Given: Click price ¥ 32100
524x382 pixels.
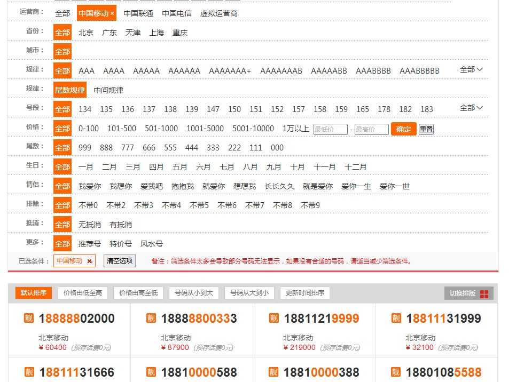Looking at the screenshot, I should click(x=419, y=348).
